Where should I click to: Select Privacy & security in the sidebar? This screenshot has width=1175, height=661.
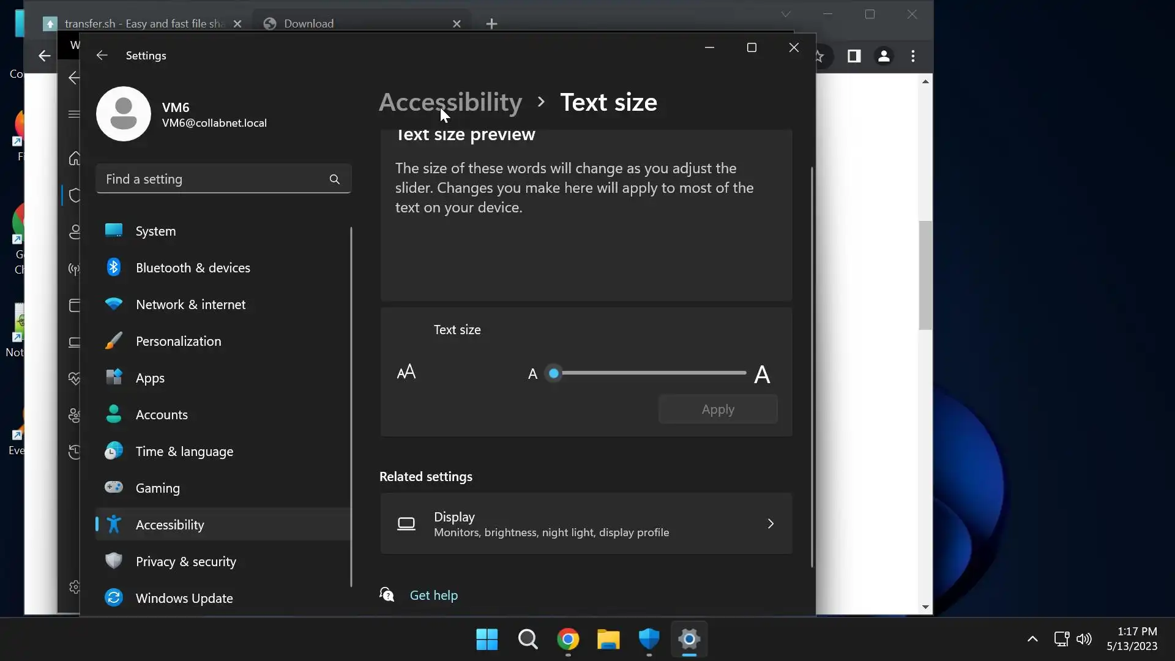tap(185, 562)
